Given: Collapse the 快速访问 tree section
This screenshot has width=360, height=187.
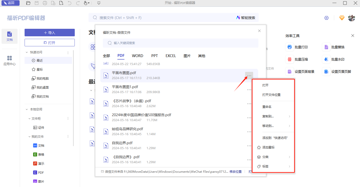Looking at the screenshot, I should click(x=27, y=52).
